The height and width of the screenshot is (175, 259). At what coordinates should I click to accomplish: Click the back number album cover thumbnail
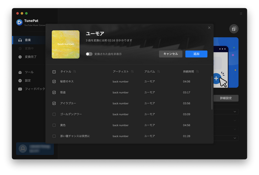[x=66, y=44]
